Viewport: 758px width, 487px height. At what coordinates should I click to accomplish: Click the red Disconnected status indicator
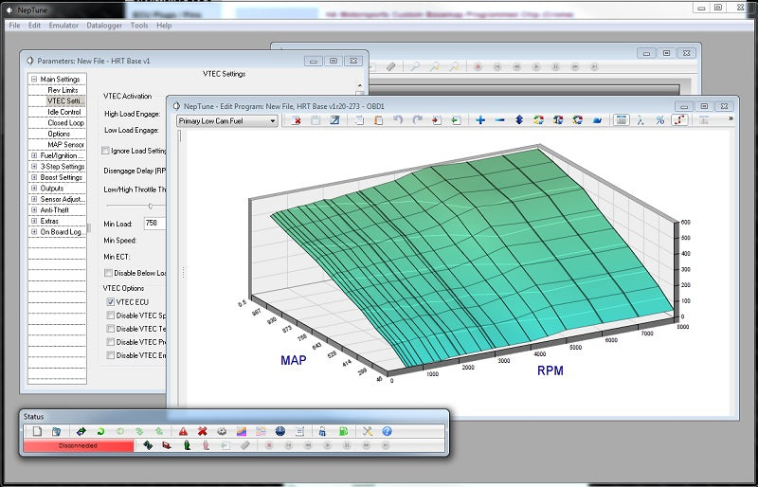79,446
